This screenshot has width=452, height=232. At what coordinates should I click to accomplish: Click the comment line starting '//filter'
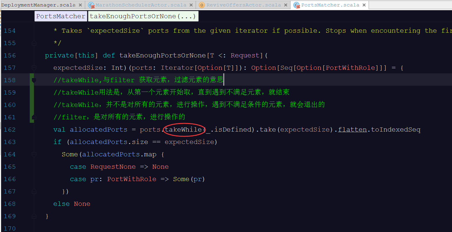coord(119,117)
